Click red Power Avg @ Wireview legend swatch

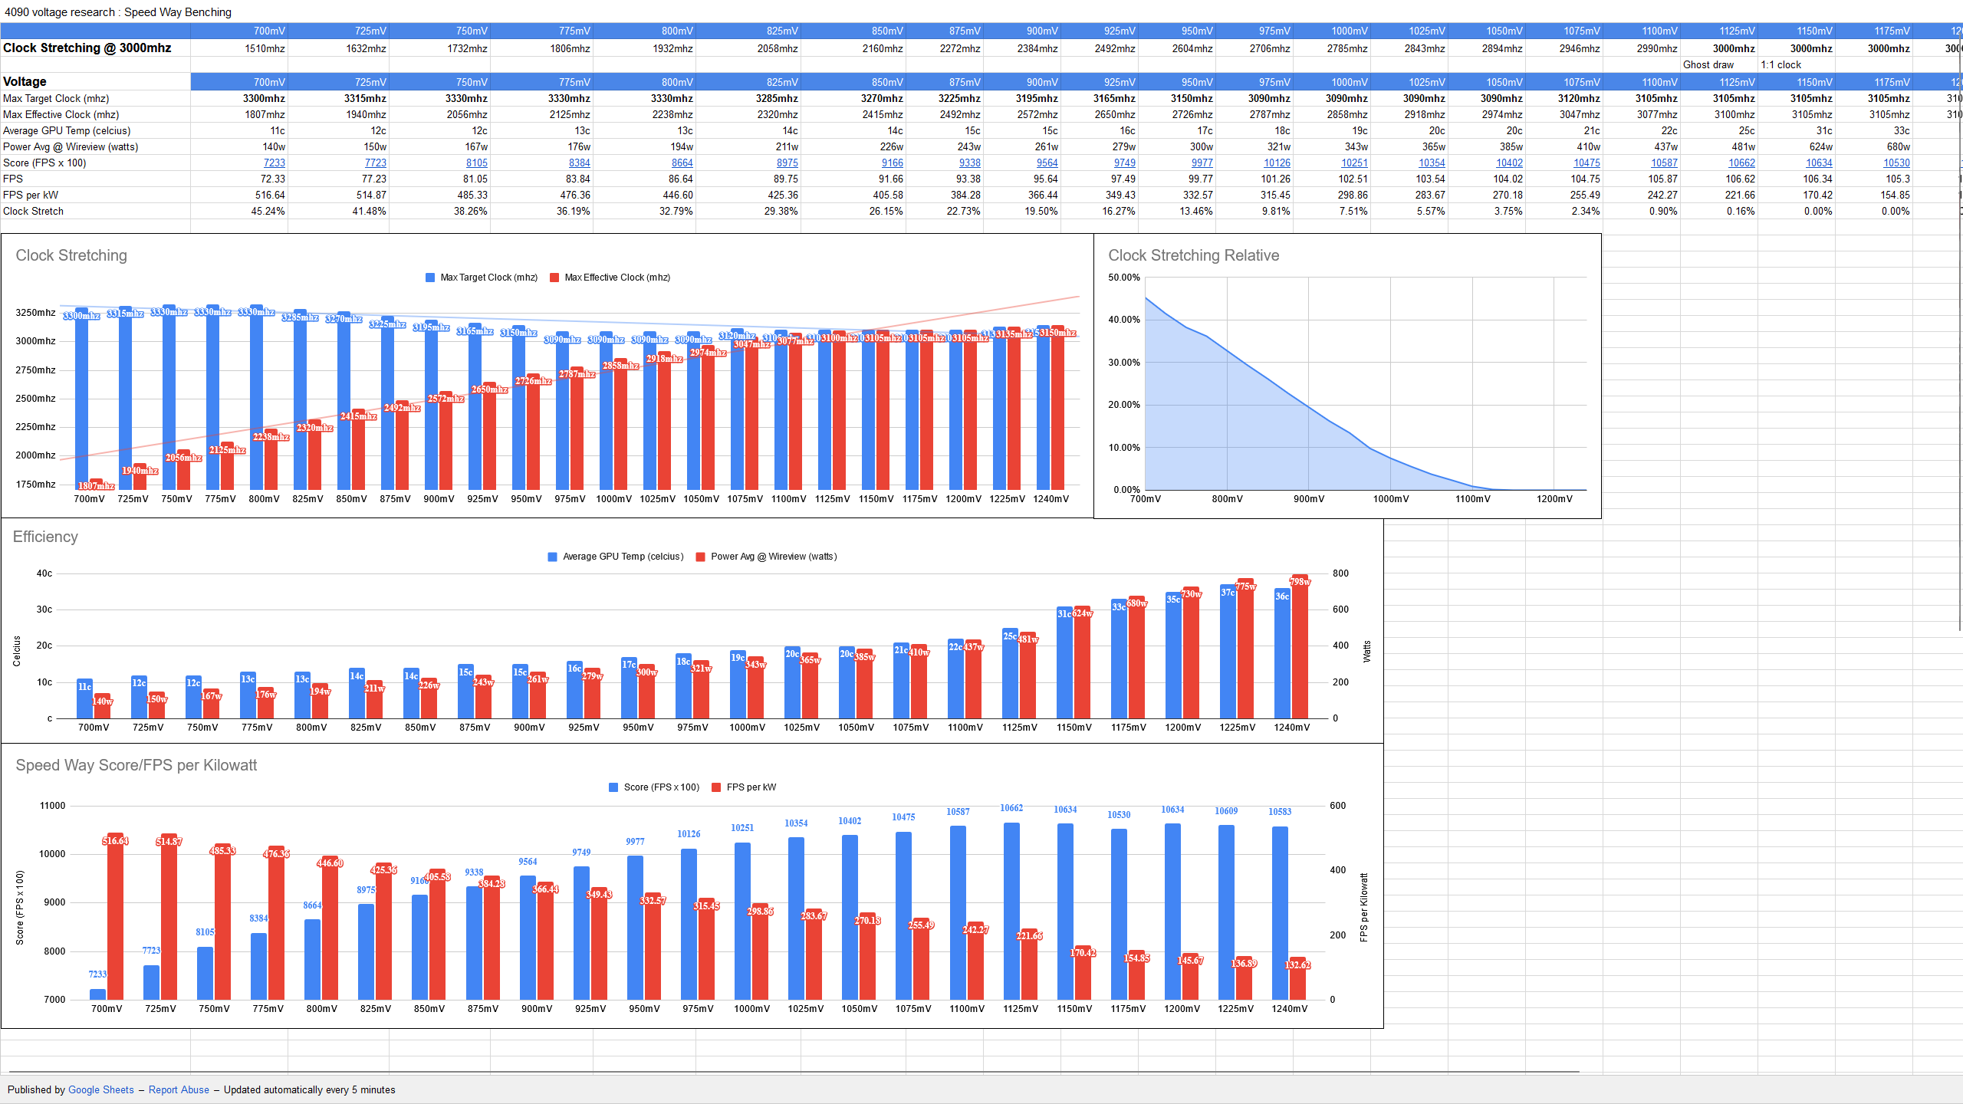point(700,557)
